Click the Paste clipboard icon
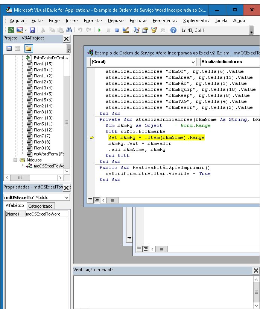 pos(60,30)
